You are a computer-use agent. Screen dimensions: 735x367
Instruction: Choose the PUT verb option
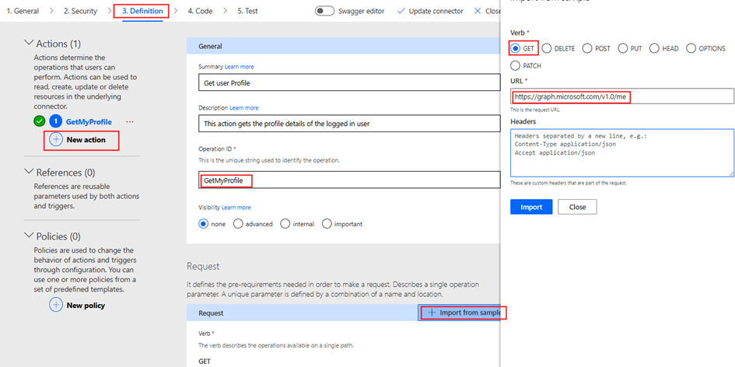pos(623,48)
